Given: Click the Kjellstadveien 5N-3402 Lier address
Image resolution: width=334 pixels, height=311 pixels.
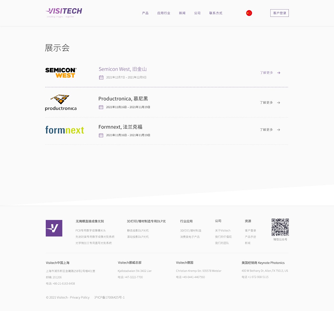Looking at the screenshot, I should [135, 271].
